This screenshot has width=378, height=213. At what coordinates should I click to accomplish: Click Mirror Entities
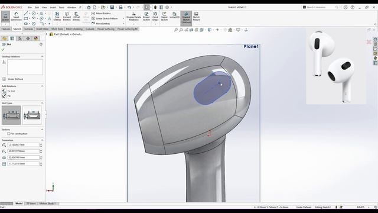(x=101, y=14)
